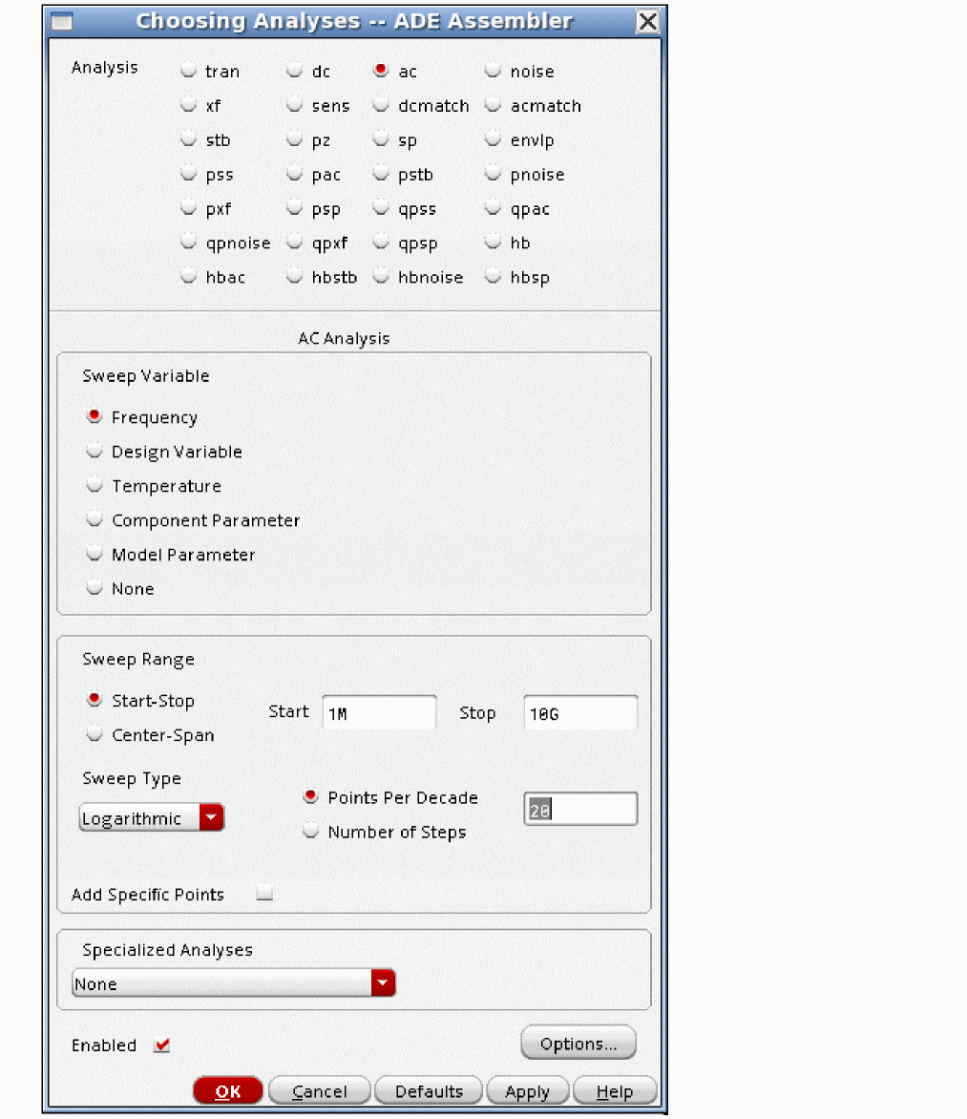The image size is (967, 1119).
Task: Select Component Parameter sweep variable
Action: point(95,518)
